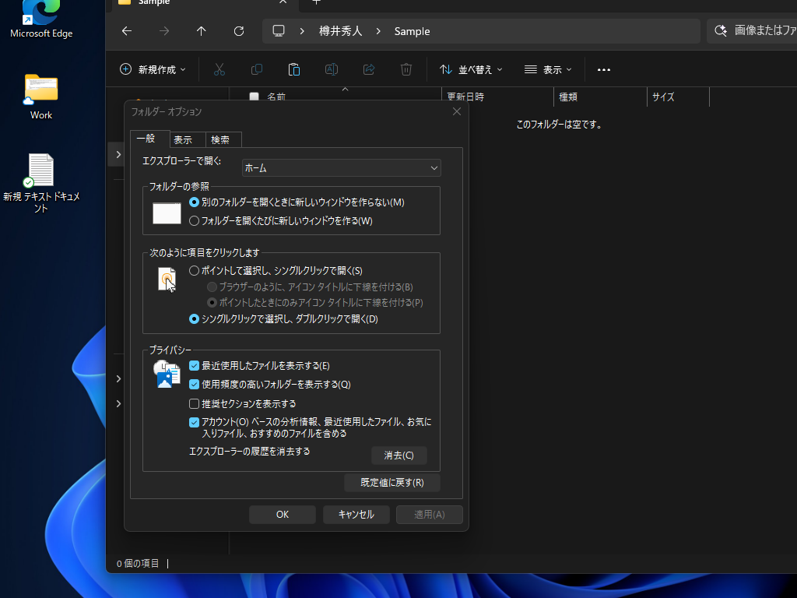This screenshot has width=797, height=598.
Task: Confirm dialog with OK button
Action: [283, 515]
